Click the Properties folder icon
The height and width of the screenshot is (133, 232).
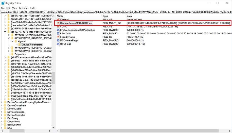coord(12,54)
